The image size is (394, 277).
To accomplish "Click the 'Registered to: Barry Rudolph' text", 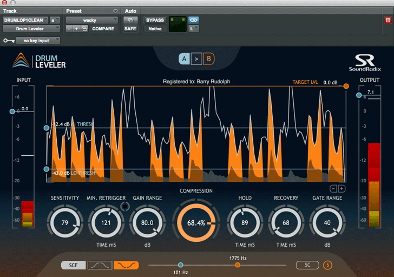I will point(196,82).
